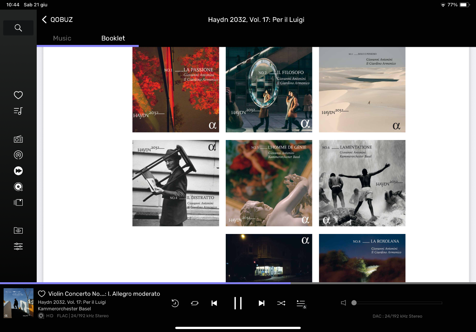Open La Passione No.1 cover
The height and width of the screenshot is (332, 476).
176,89
